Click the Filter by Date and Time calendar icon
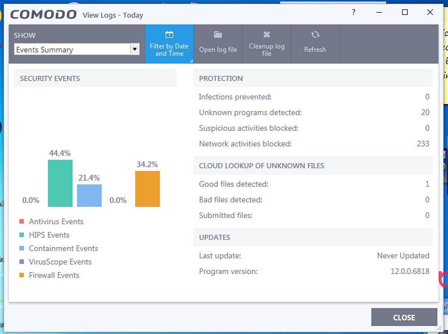The height and width of the screenshot is (334, 448). pos(169,35)
